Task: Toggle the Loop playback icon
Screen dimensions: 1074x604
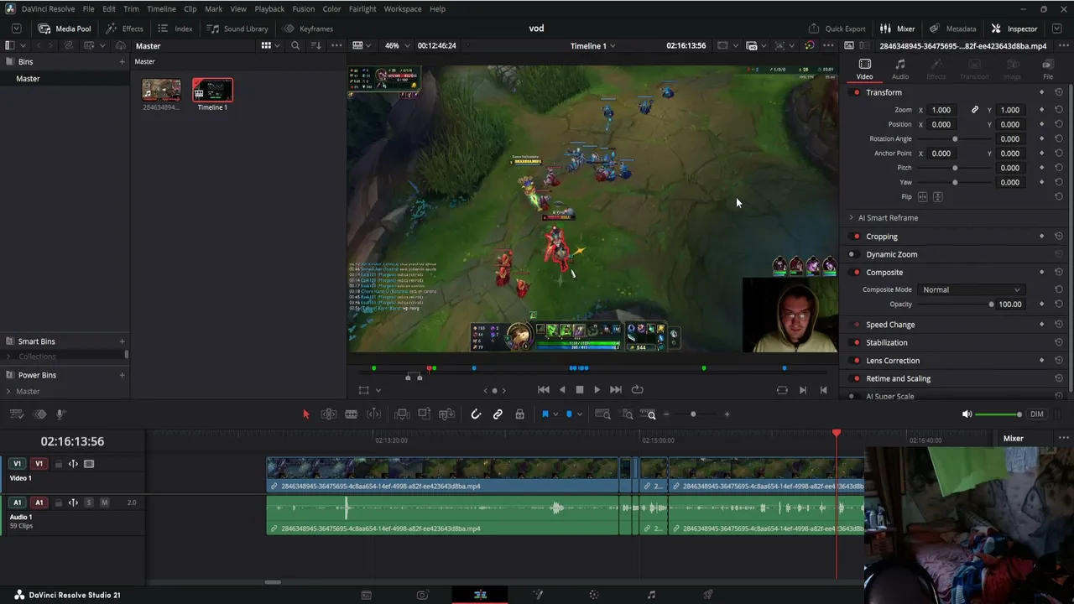Action: [638, 390]
